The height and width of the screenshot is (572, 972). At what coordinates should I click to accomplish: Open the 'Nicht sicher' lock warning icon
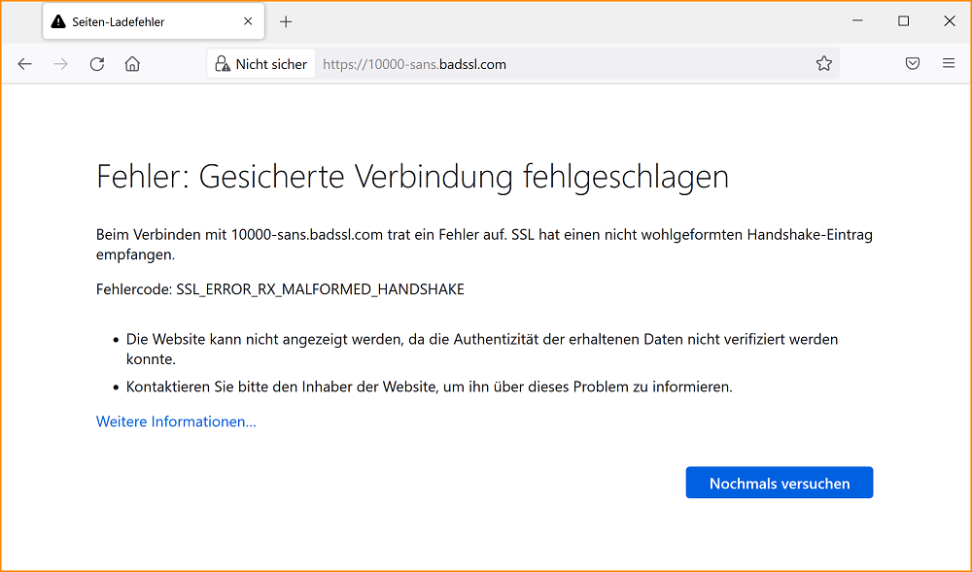tap(222, 64)
